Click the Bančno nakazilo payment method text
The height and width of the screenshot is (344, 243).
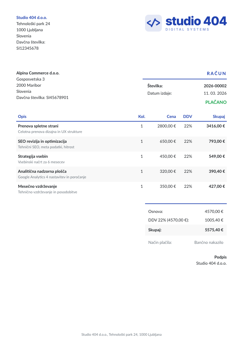pyautogui.click(x=209, y=242)
